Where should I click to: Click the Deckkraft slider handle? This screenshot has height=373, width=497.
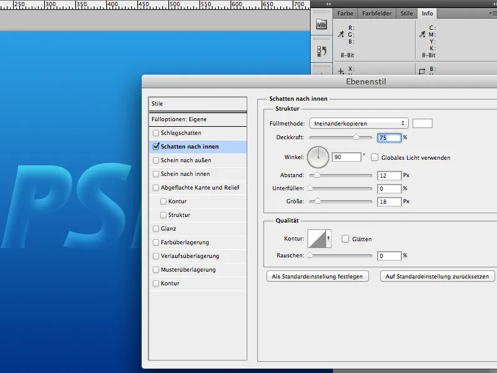[356, 137]
